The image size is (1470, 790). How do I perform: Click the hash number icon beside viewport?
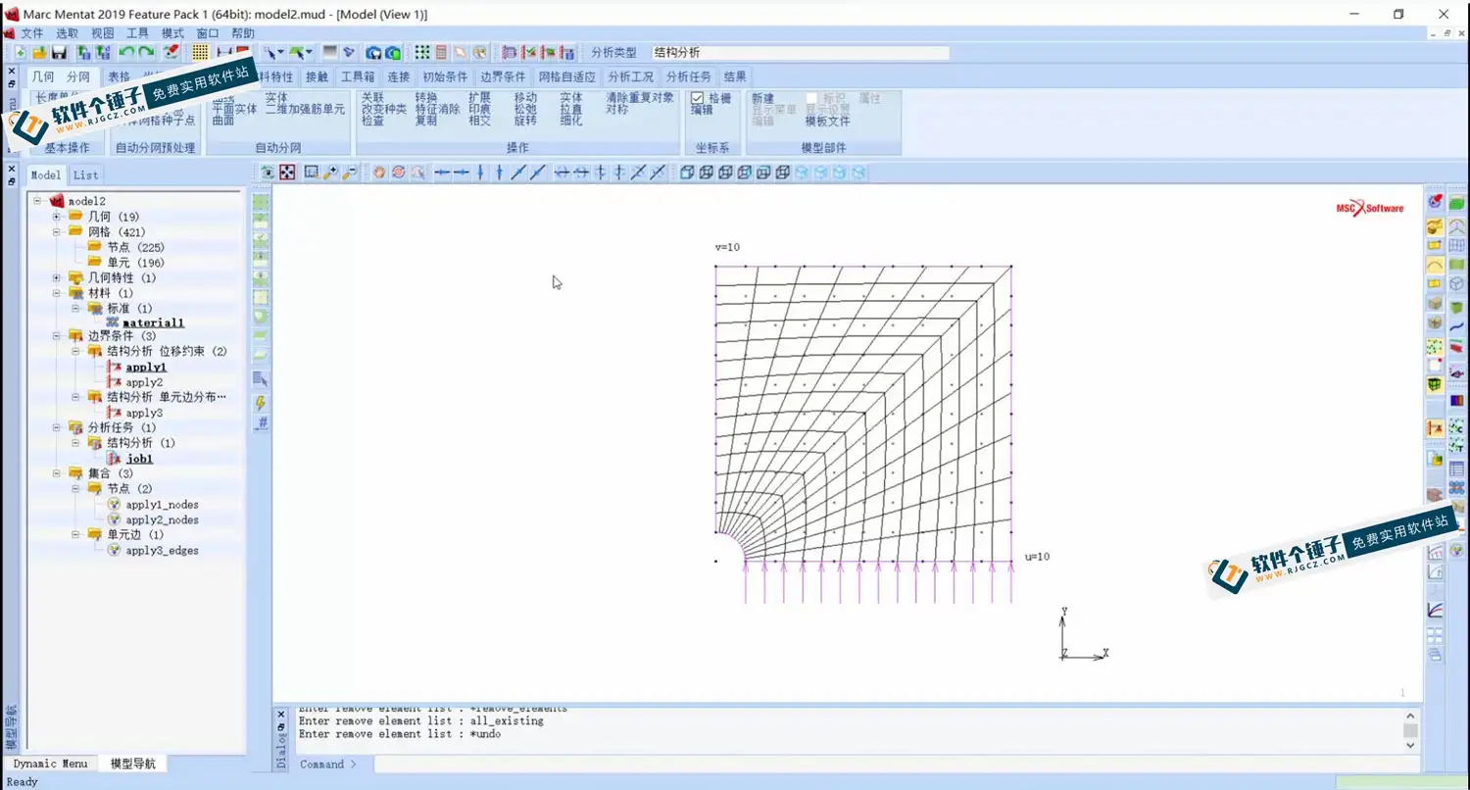tap(261, 423)
